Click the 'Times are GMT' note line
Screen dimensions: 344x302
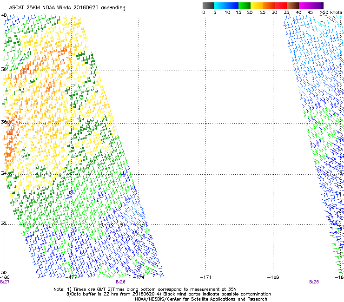point(145,289)
